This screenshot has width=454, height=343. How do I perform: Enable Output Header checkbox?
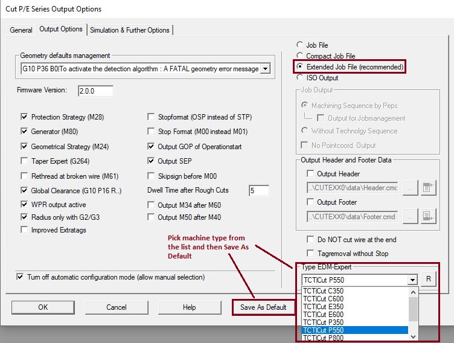tap(310, 174)
